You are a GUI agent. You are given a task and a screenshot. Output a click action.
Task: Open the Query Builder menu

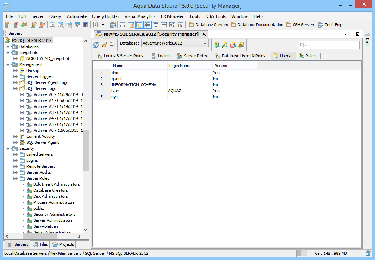click(105, 16)
